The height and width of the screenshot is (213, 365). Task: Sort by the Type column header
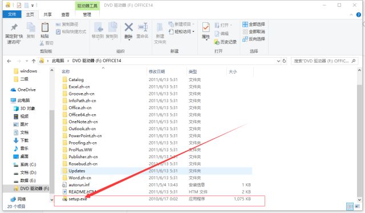(x=193, y=71)
